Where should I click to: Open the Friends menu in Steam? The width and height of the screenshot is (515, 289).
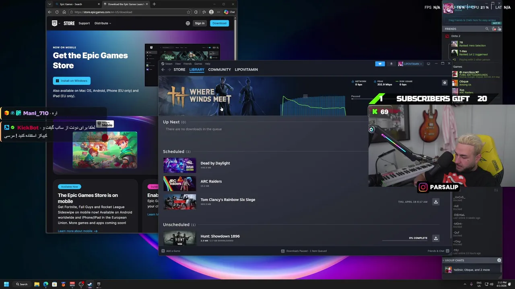pyautogui.click(x=187, y=64)
